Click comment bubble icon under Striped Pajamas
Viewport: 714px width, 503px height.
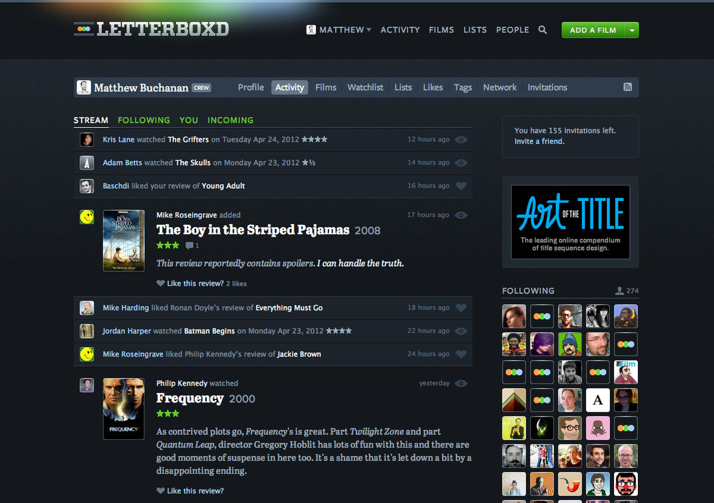click(x=189, y=245)
